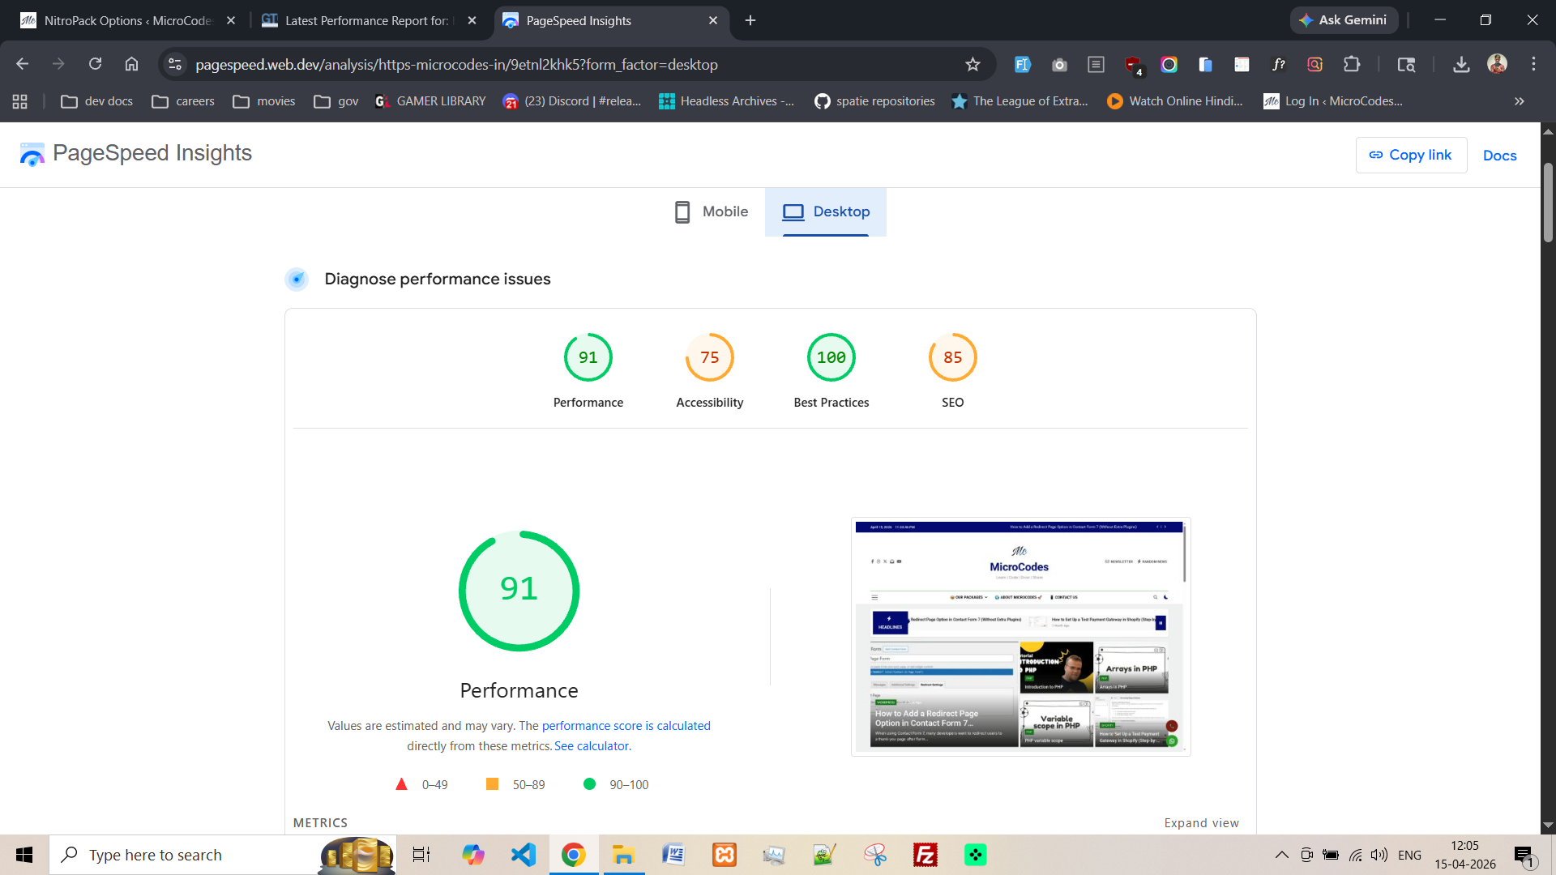Open the Visual Studio Code taskbar icon
This screenshot has height=875, width=1556.
[524, 855]
